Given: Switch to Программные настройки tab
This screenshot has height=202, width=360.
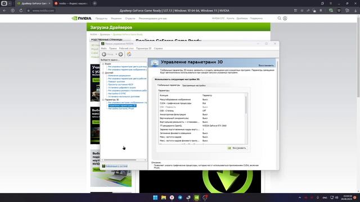Looking at the screenshot, I should (193, 85).
